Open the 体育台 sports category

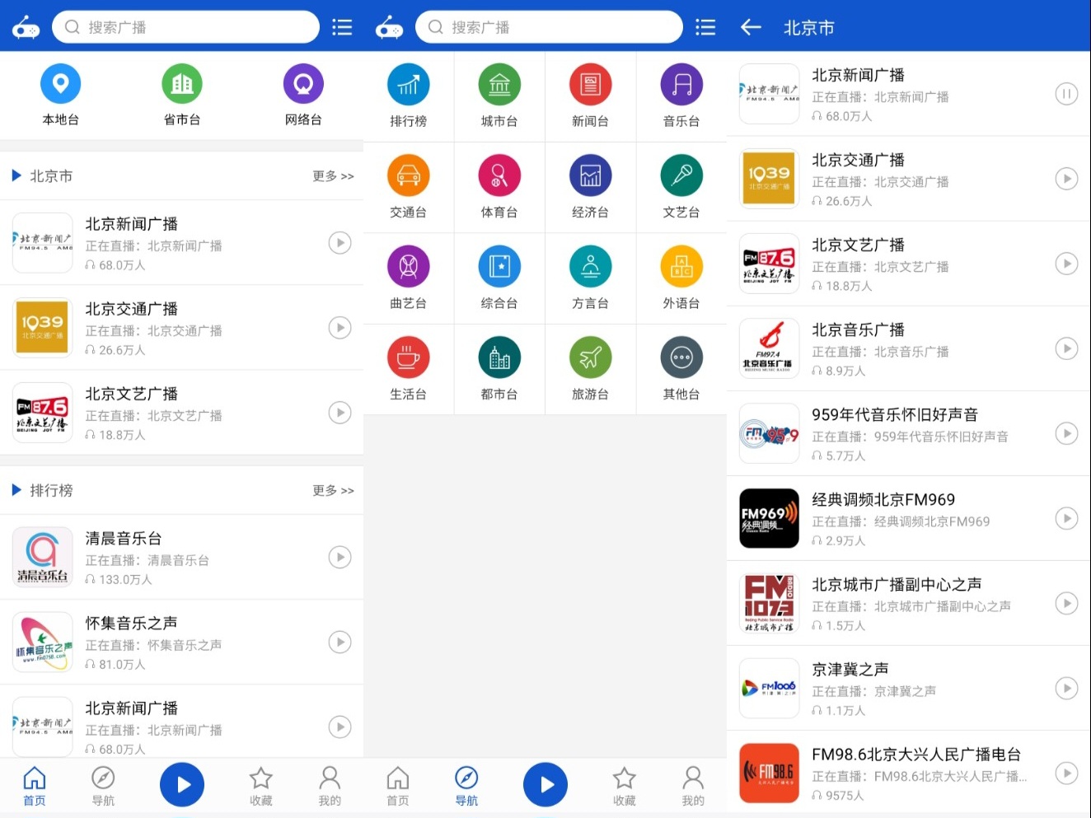pos(499,187)
